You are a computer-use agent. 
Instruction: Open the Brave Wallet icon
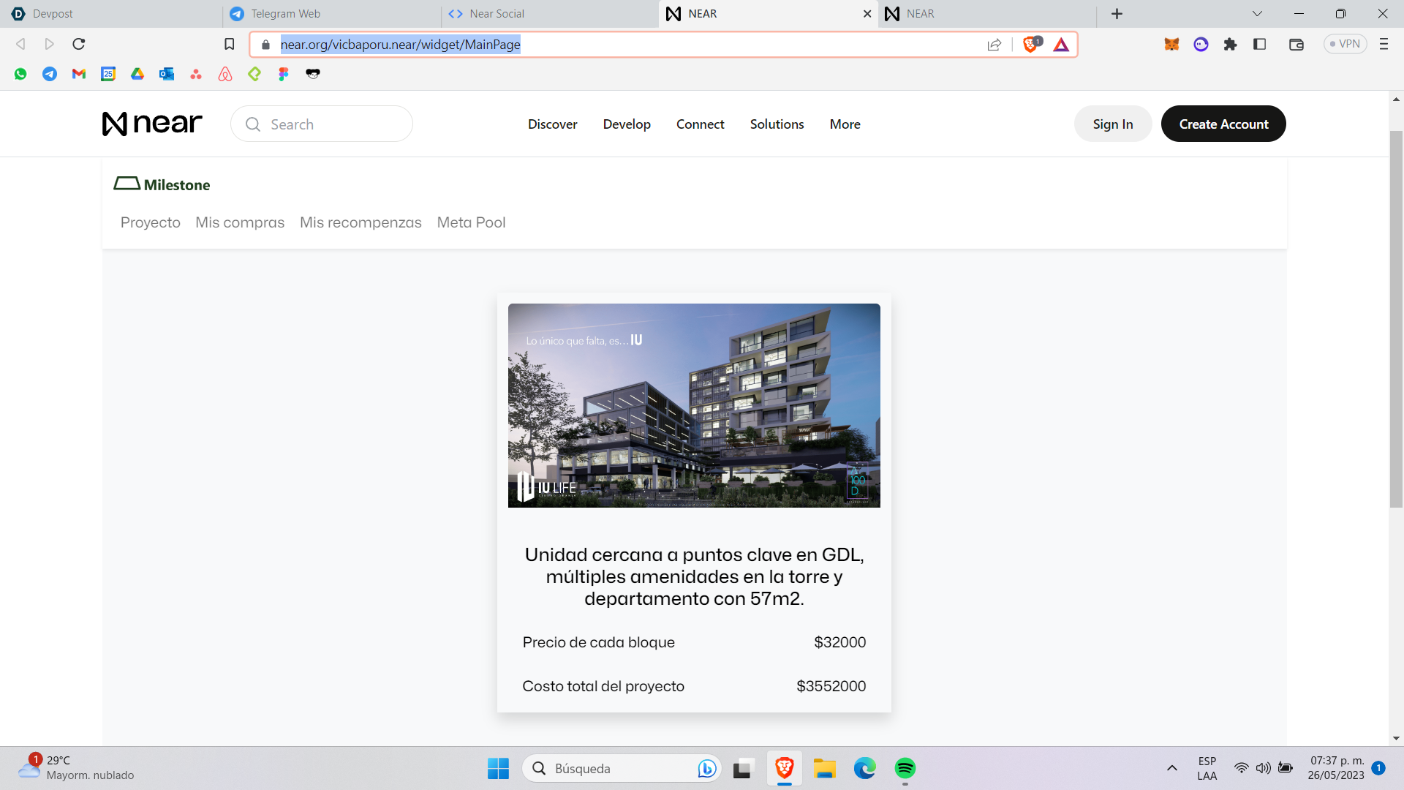point(1296,45)
